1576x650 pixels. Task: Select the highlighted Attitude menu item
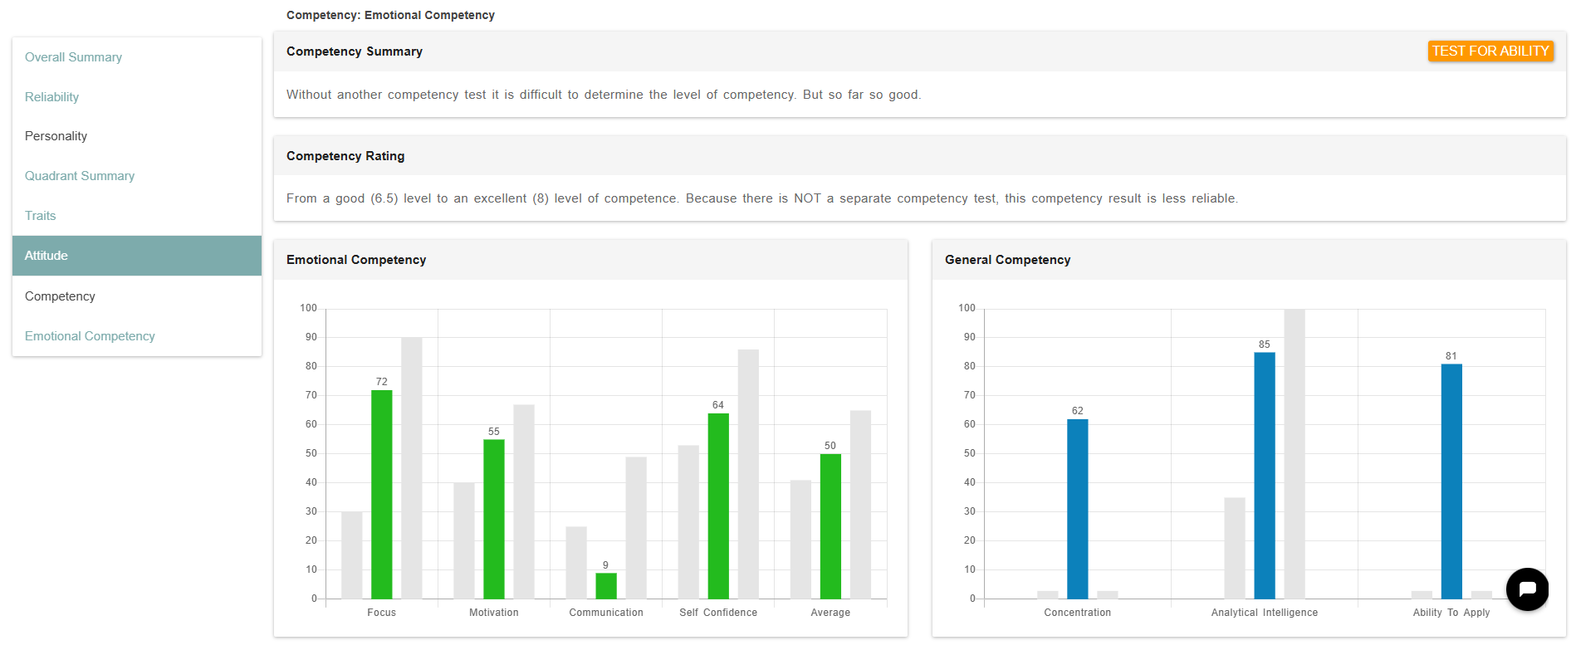(x=46, y=256)
